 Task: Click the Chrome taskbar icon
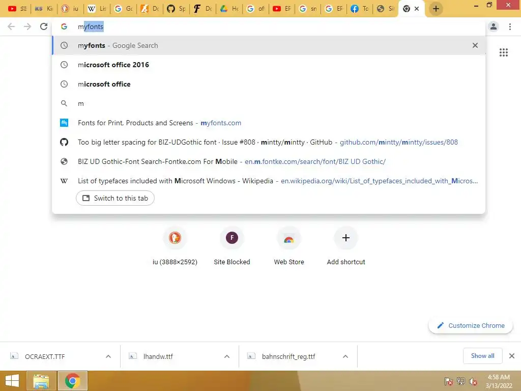tap(73, 381)
